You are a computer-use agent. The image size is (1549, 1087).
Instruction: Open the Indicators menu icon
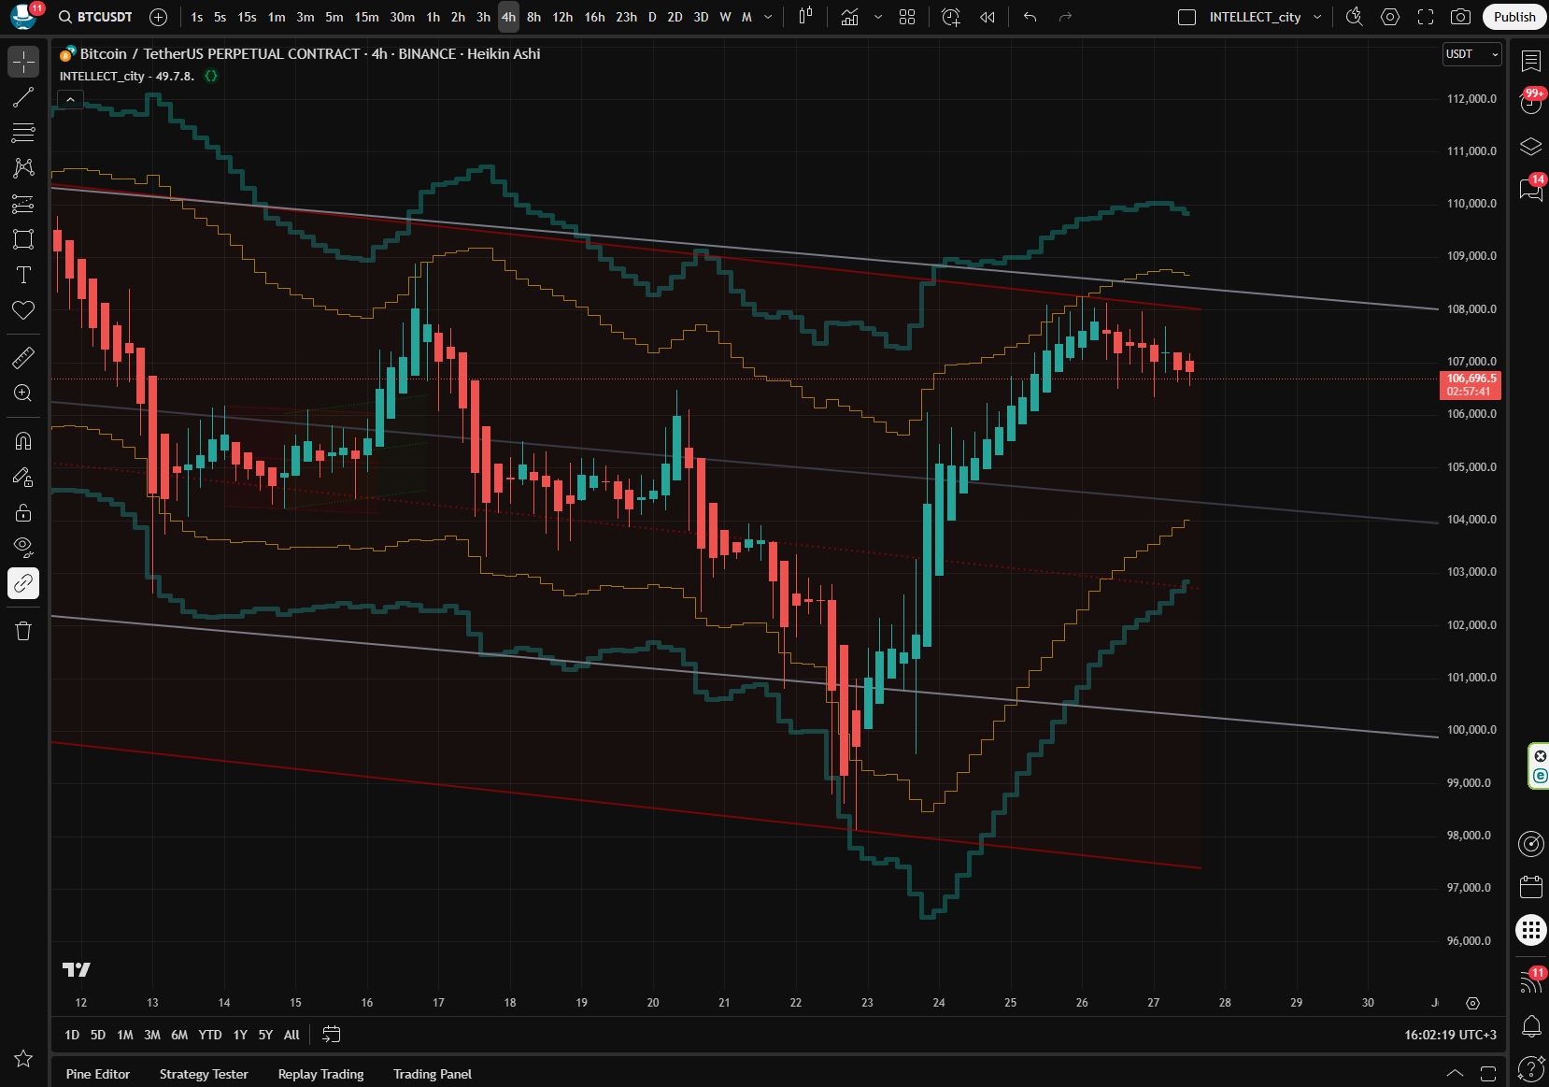tap(849, 17)
